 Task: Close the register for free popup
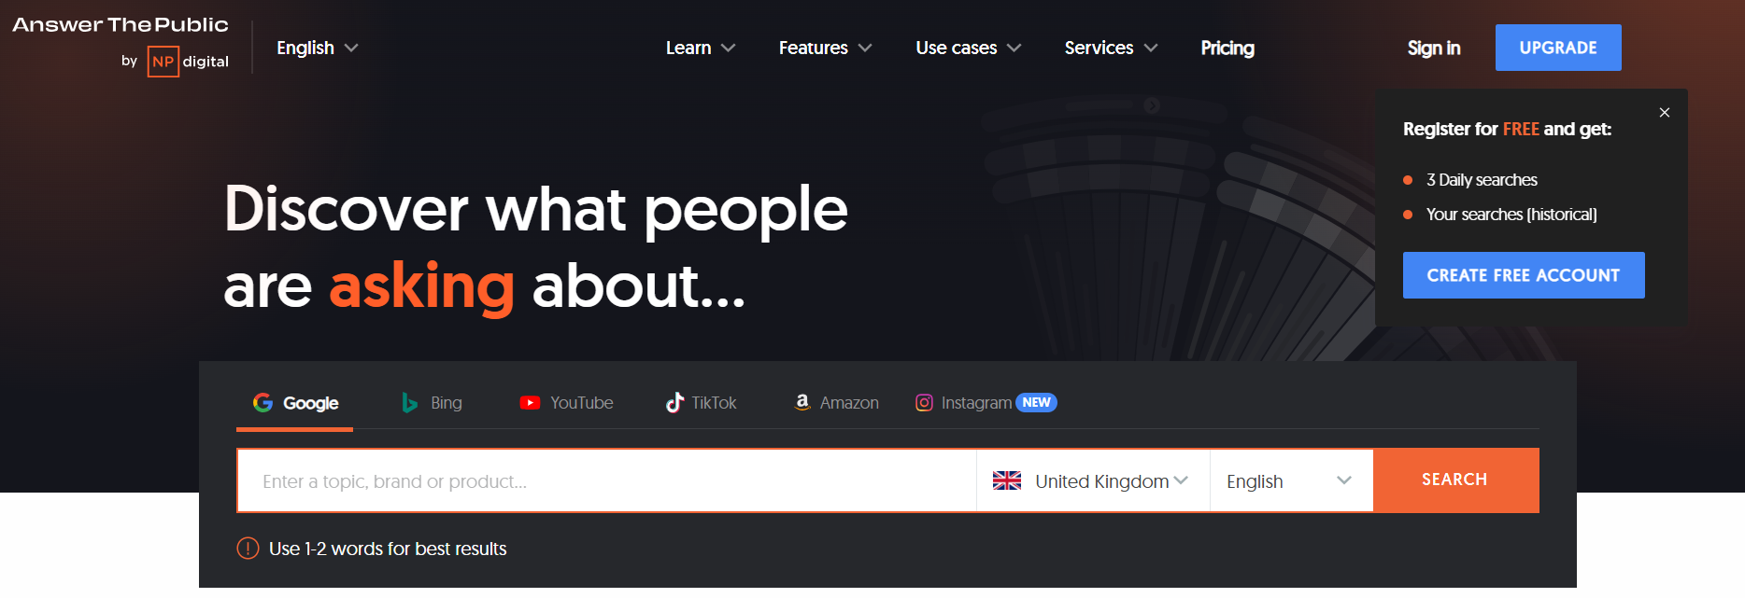pyautogui.click(x=1665, y=112)
